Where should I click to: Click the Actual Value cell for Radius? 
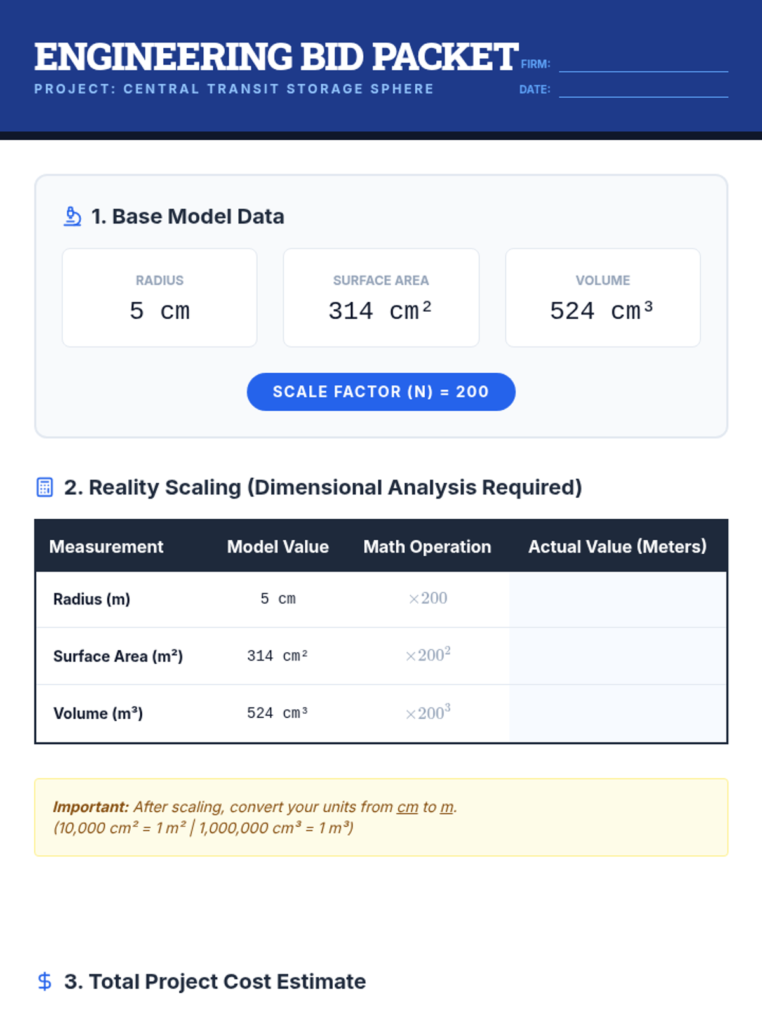click(x=617, y=599)
